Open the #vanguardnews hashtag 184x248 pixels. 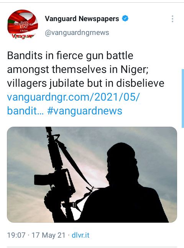tap(85, 111)
